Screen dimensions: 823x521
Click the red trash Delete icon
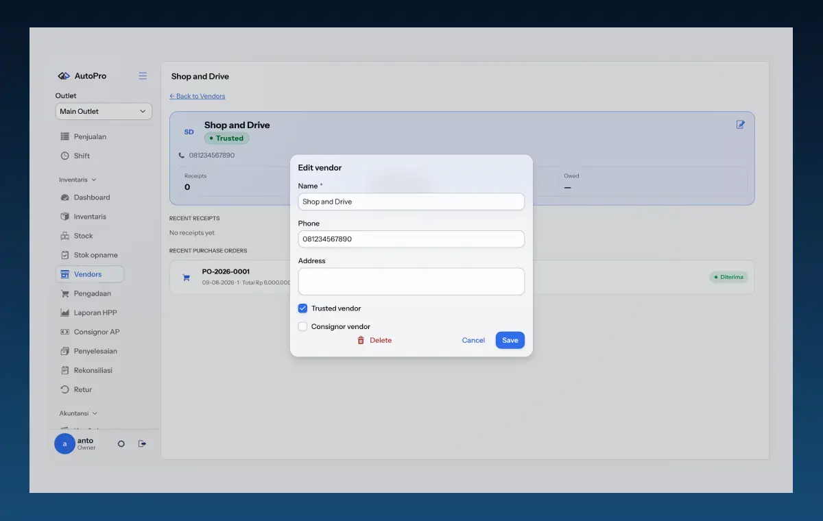361,340
